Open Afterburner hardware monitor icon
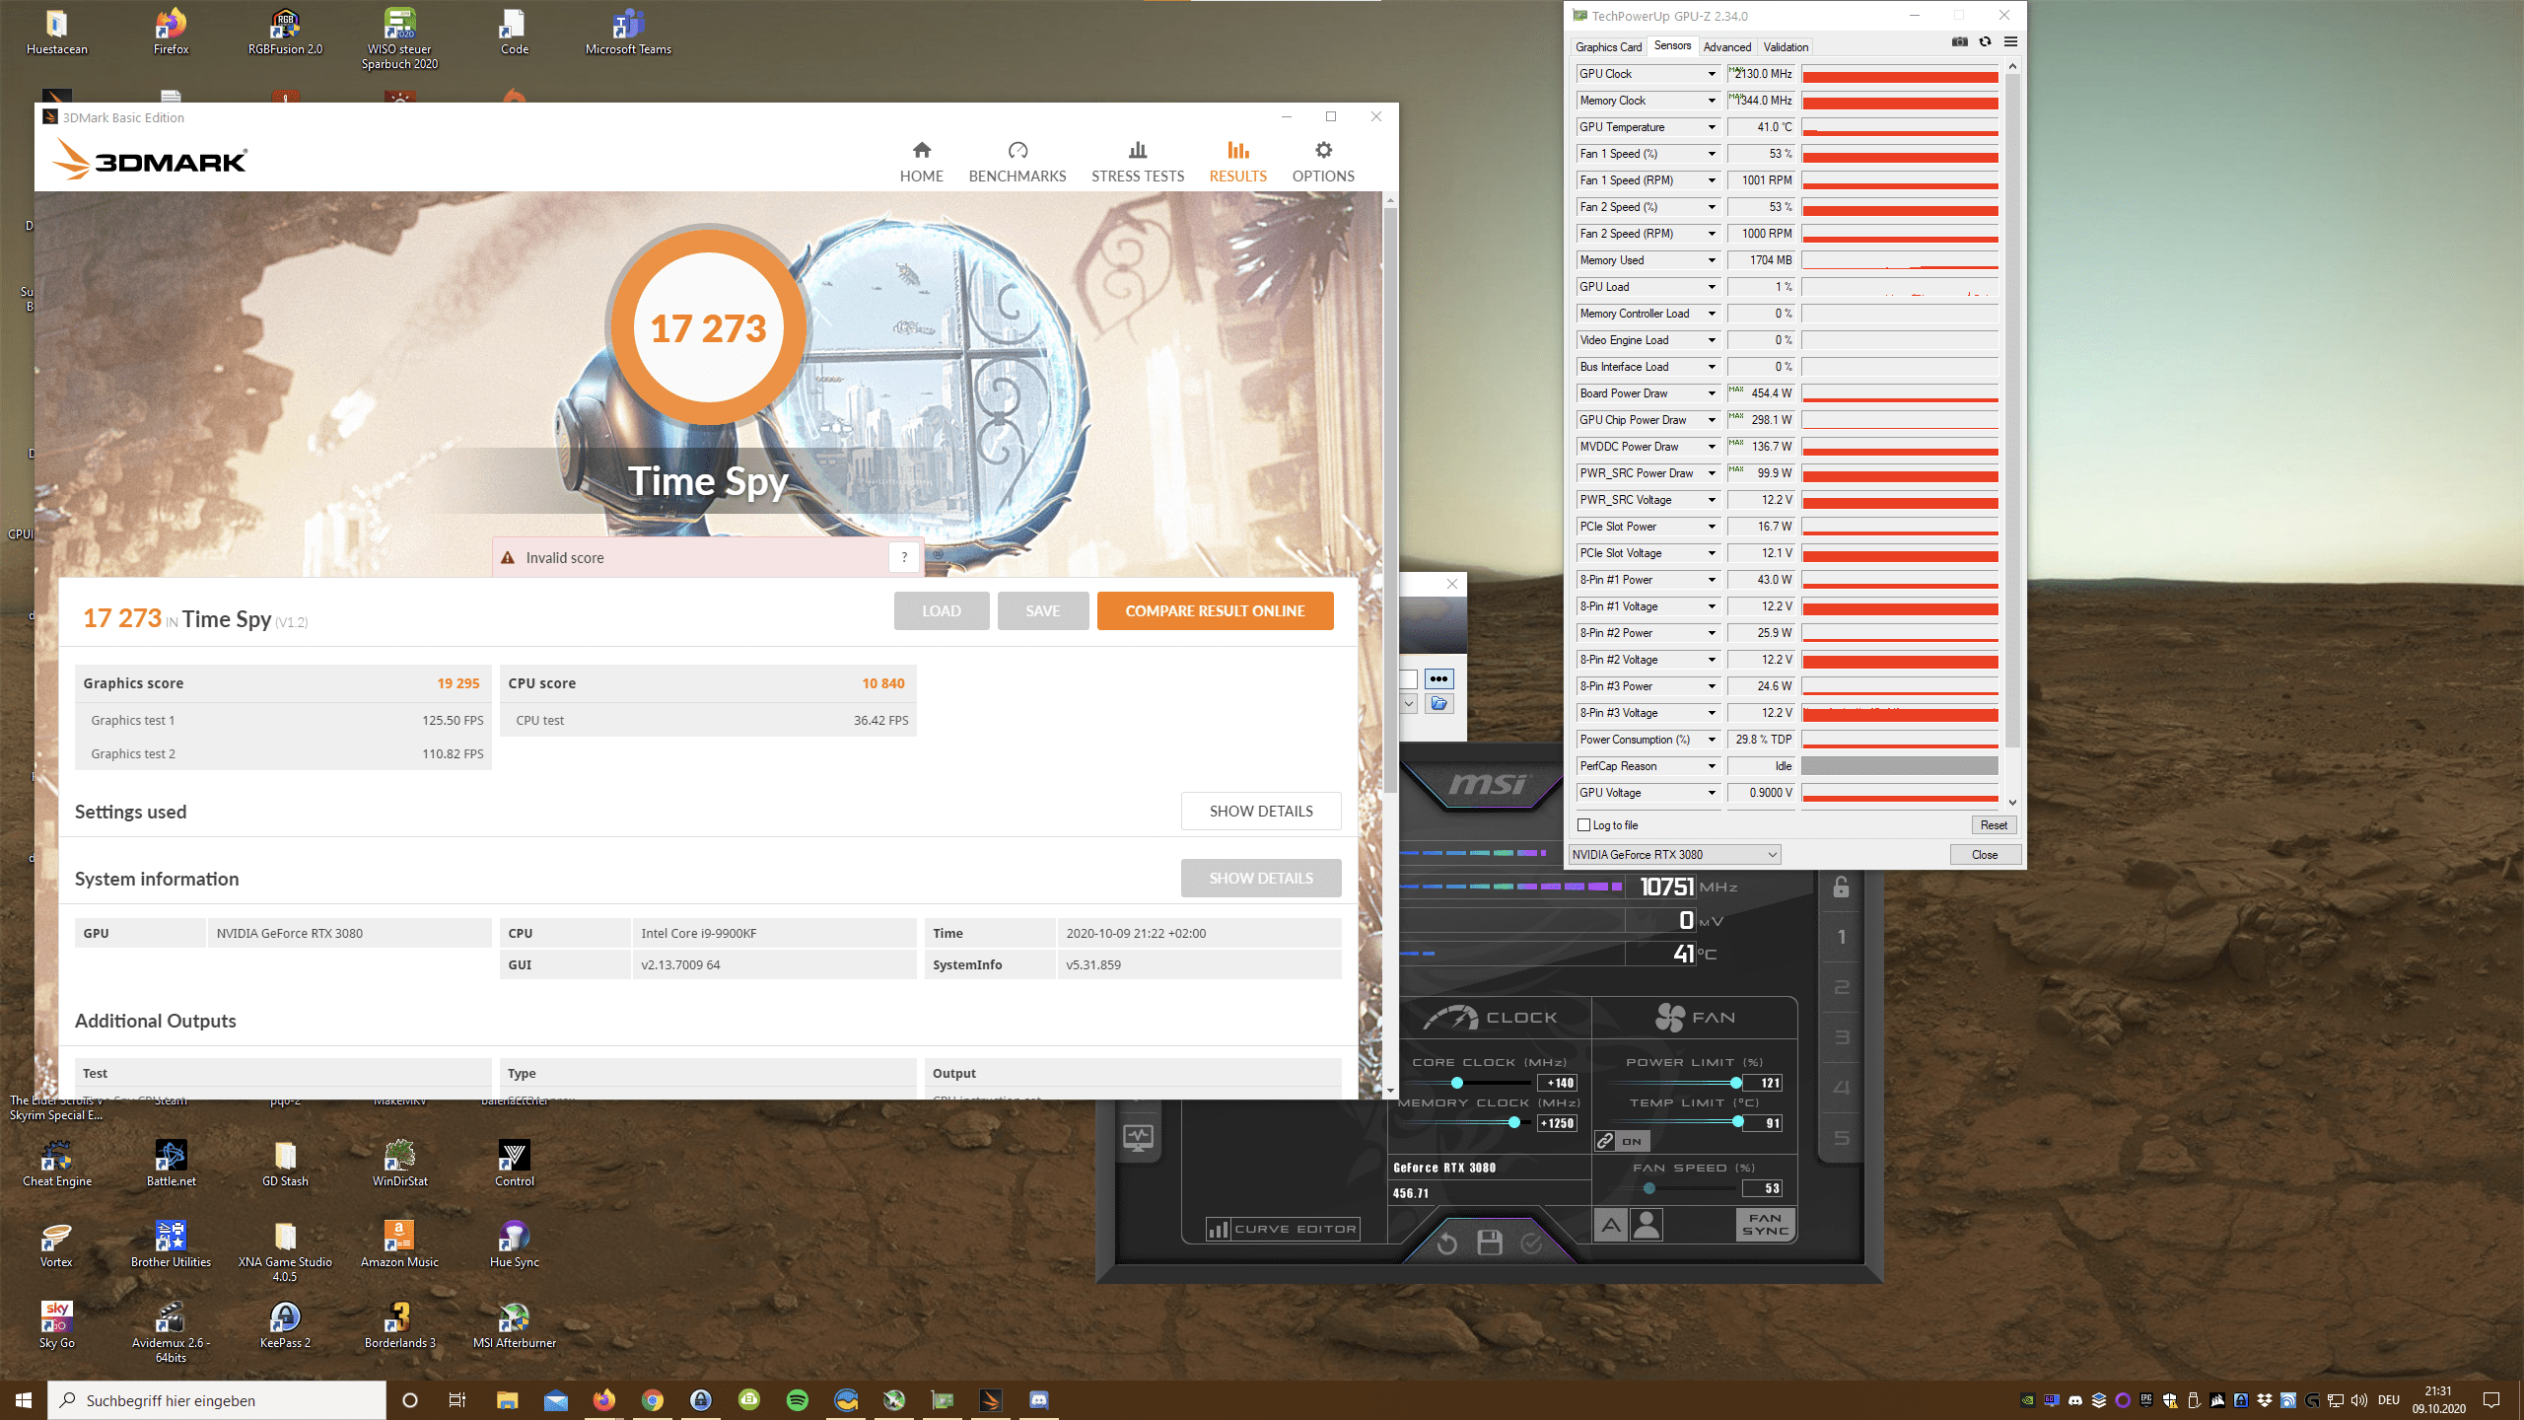This screenshot has height=1420, width=2524. point(1138,1138)
